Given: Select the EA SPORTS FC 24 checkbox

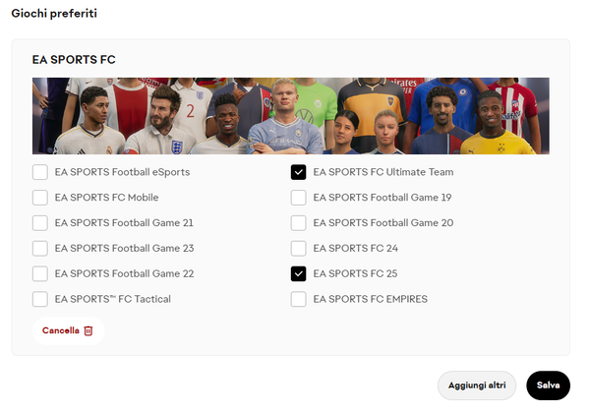Looking at the screenshot, I should 299,249.
